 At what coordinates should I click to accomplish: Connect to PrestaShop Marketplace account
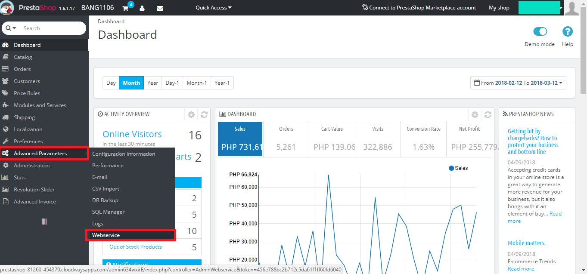click(419, 8)
